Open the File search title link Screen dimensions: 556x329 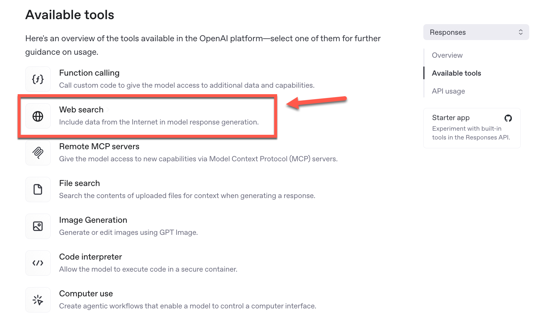(x=79, y=183)
